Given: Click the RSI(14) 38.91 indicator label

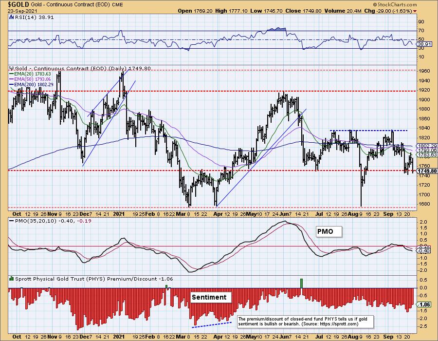Looking at the screenshot, I should (34, 17).
